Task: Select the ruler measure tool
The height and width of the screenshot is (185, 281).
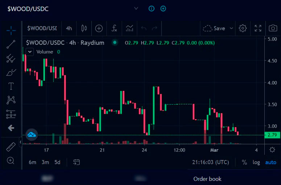Action: [11, 147]
